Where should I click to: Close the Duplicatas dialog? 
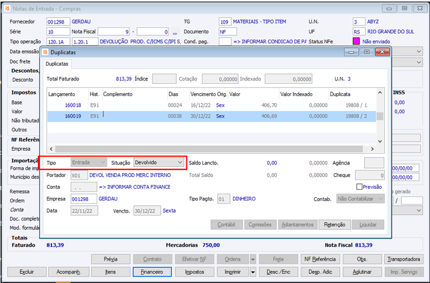382,52
